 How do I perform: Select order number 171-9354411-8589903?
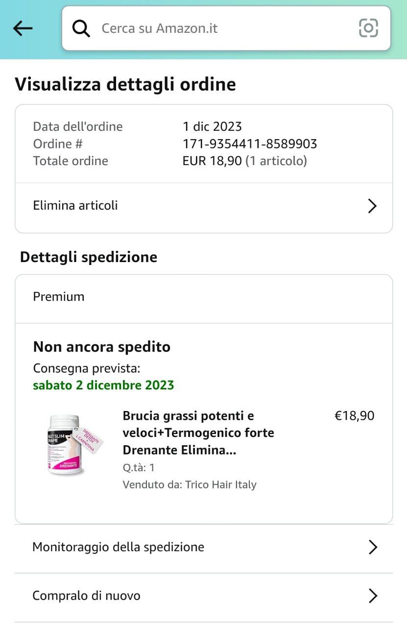[250, 144]
